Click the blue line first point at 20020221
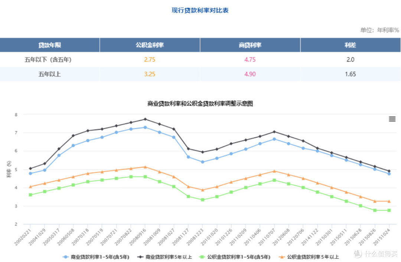401x262 pixels. (30, 174)
